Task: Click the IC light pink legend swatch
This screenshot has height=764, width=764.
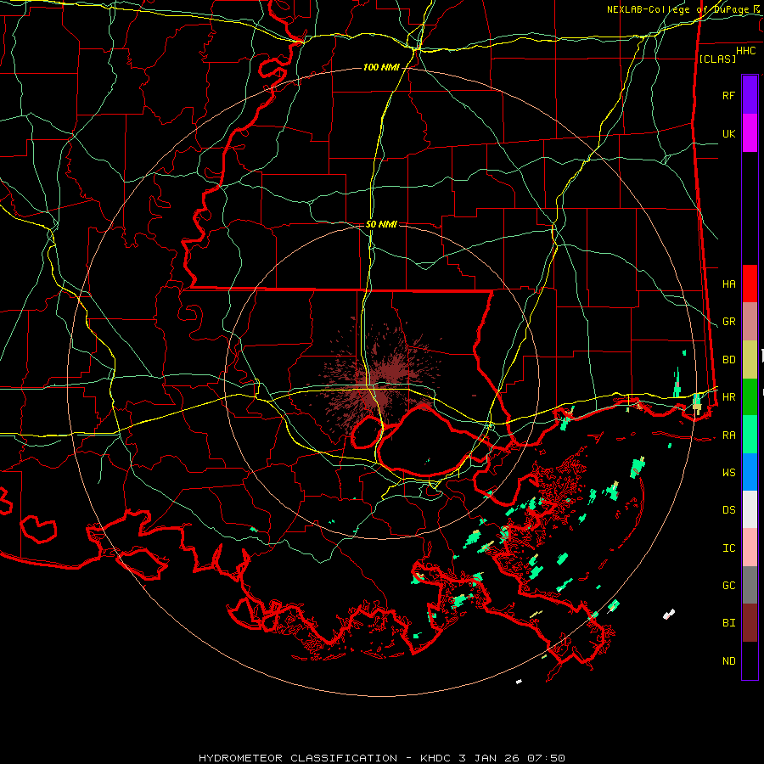Action: click(x=750, y=548)
